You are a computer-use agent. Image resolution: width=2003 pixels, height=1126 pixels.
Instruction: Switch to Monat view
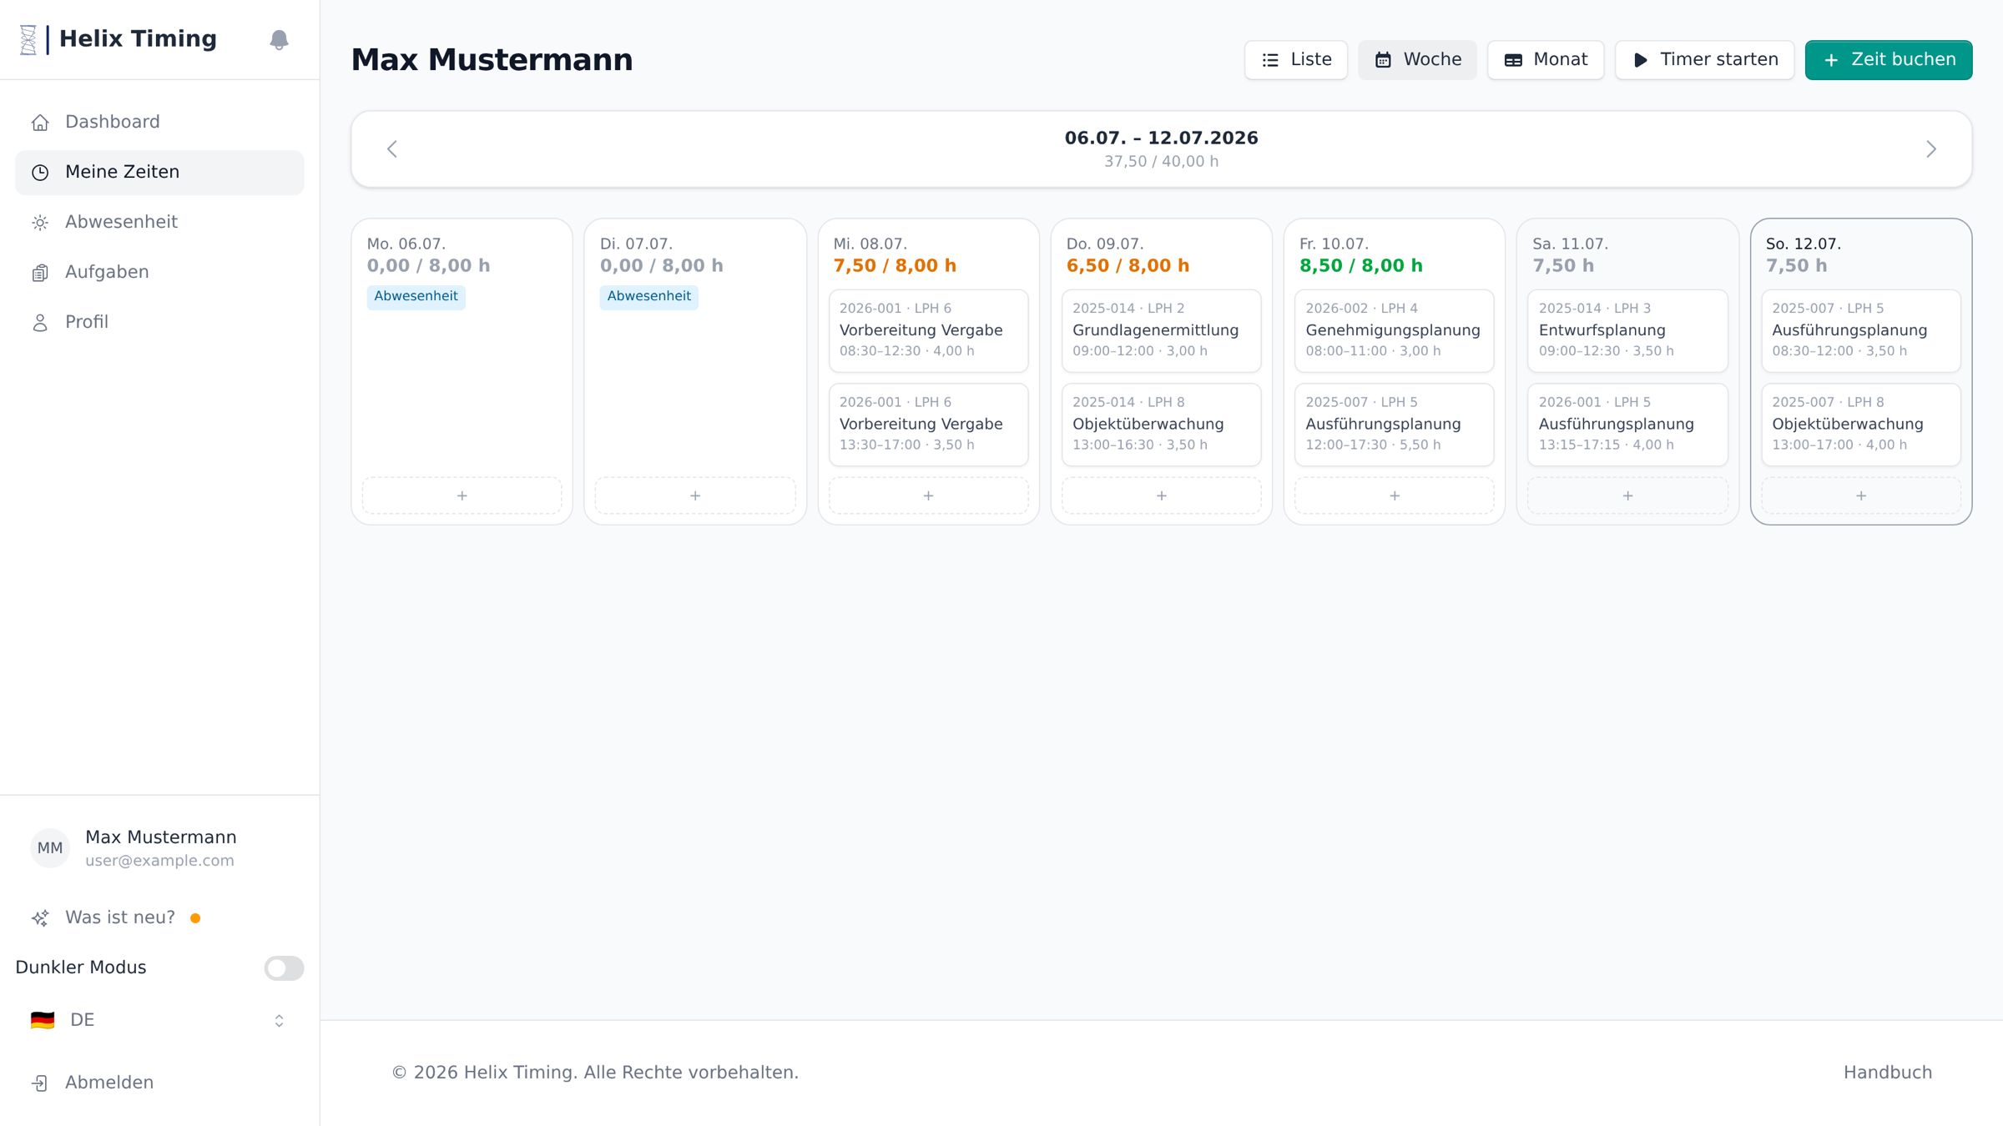point(1546,60)
